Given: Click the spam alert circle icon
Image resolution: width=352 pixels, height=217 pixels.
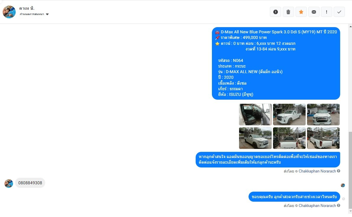Looking at the screenshot, I should click(275, 12).
